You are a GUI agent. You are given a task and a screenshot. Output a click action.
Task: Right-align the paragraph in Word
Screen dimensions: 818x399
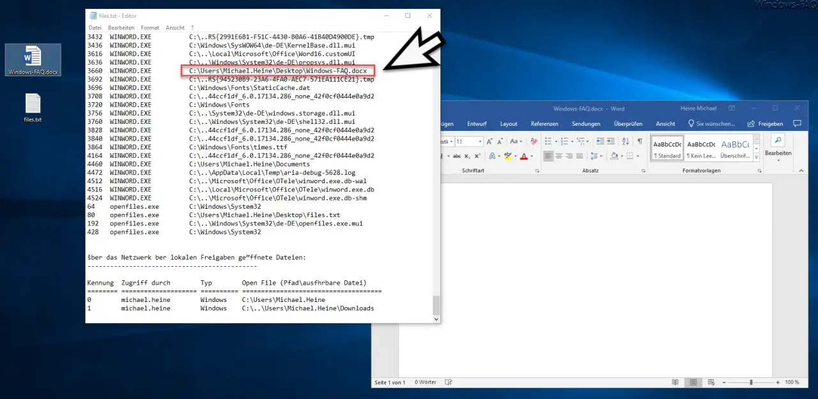pyautogui.click(x=569, y=156)
